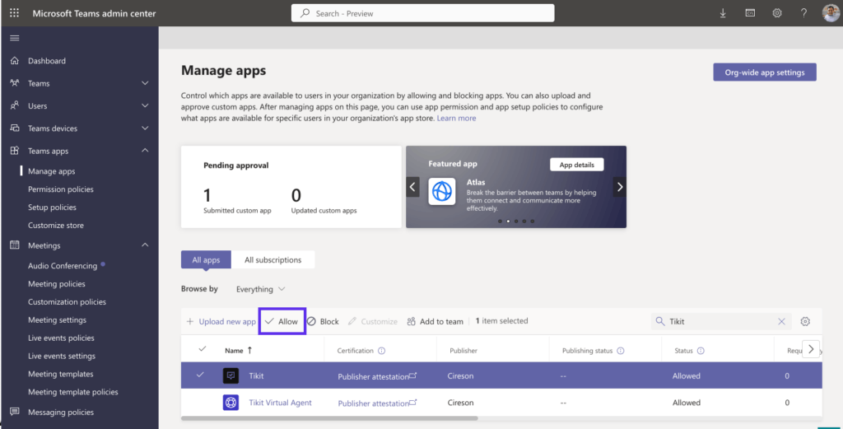
Task: Click the Block toolbar button
Action: pyautogui.click(x=323, y=321)
